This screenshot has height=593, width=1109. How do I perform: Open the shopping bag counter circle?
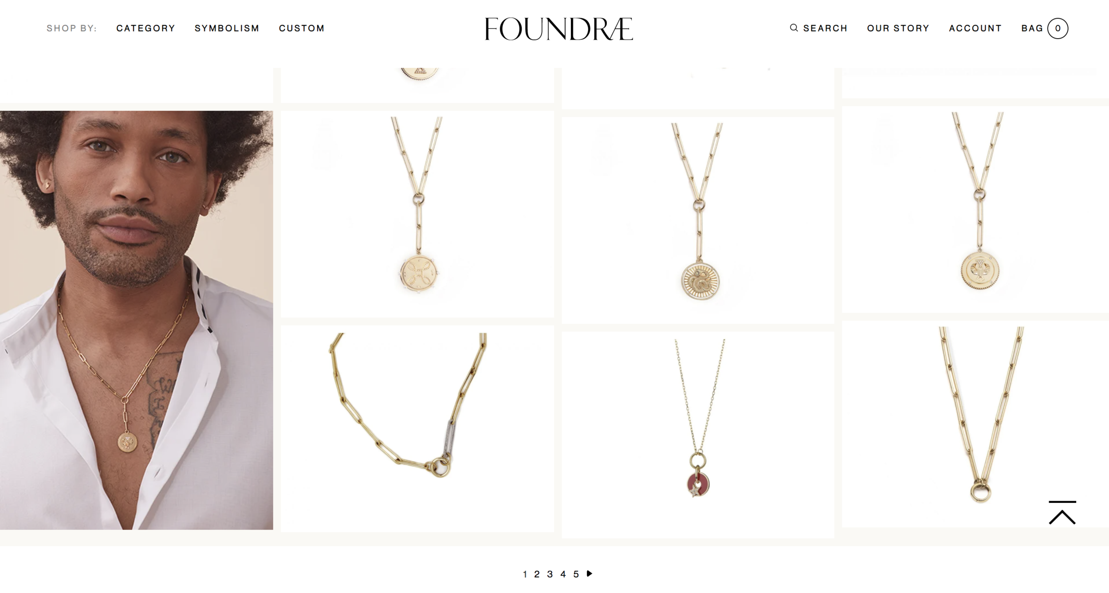[1058, 28]
